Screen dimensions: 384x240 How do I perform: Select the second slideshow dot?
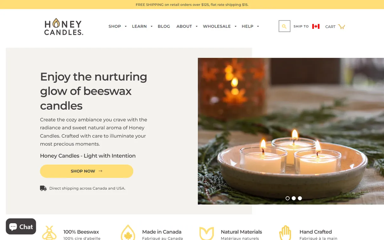point(294,198)
